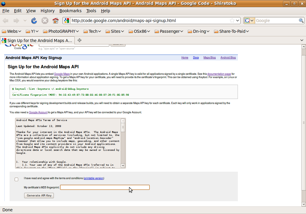The image size is (306, 214).
Task: Focus the Google search box
Action: [277, 21]
